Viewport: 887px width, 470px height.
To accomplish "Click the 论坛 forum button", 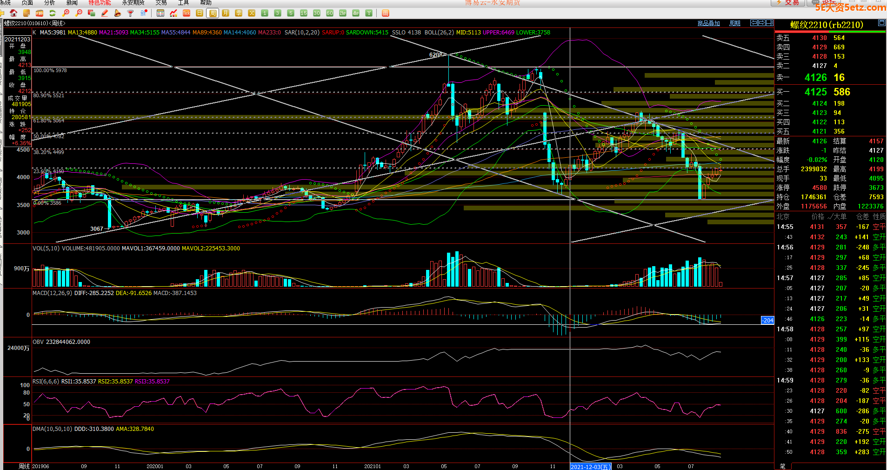I will point(824,3).
